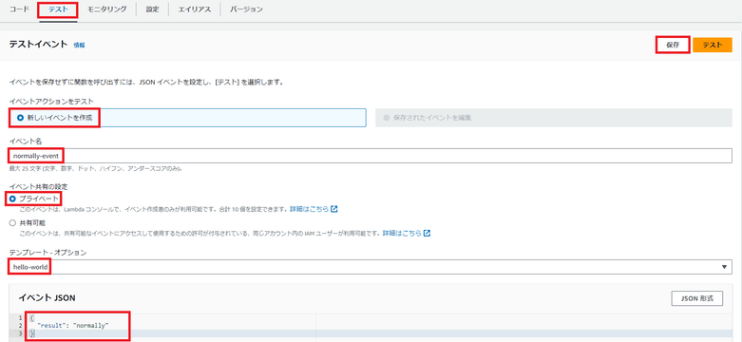The width and height of the screenshot is (742, 342).
Task: Click the "result": "normally" line in editor
Action: coord(73,326)
